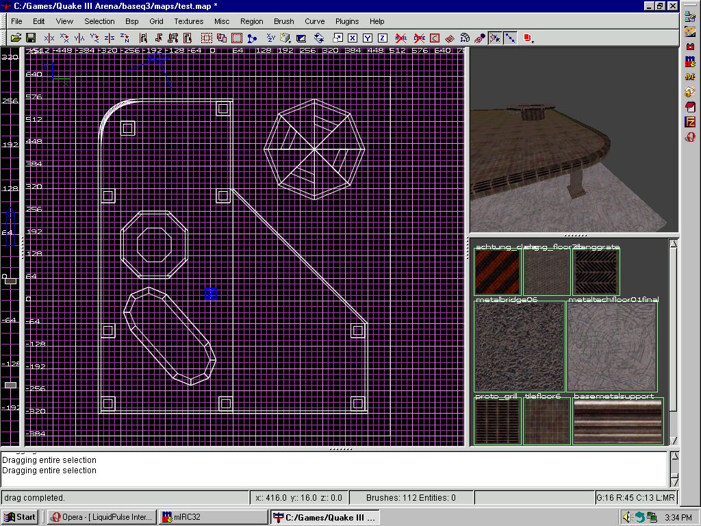Image resolution: width=701 pixels, height=526 pixels.
Task: Select the free rotate icon
Action: tap(319, 38)
